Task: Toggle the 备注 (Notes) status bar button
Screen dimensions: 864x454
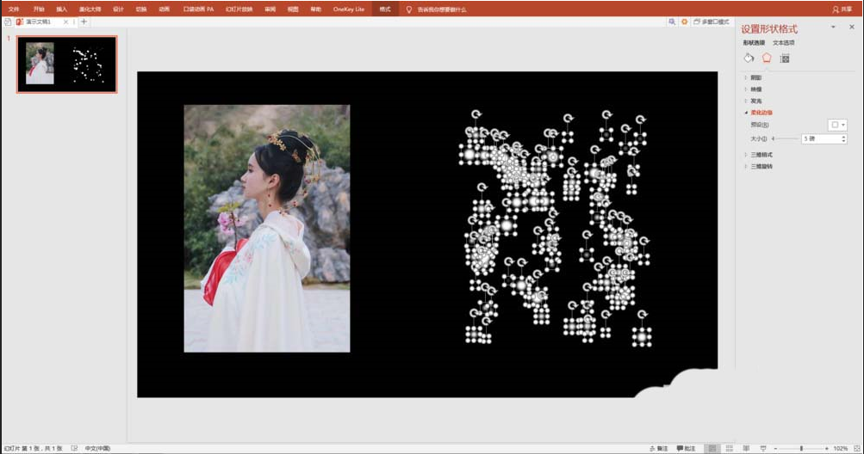Action: [x=658, y=449]
